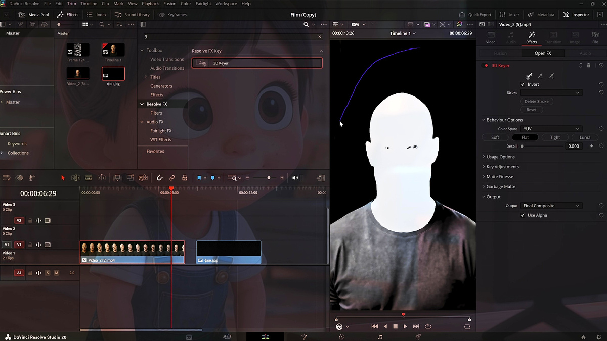The height and width of the screenshot is (341, 607).
Task: Toggle the timeline snapping magnet icon
Action: (159, 178)
